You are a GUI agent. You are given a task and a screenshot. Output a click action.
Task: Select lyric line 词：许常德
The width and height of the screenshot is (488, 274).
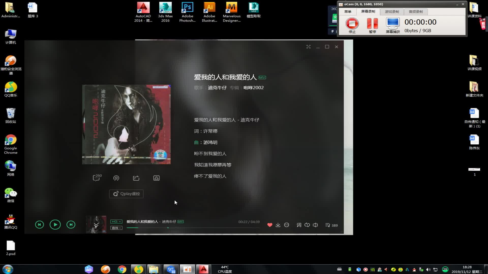[206, 131]
